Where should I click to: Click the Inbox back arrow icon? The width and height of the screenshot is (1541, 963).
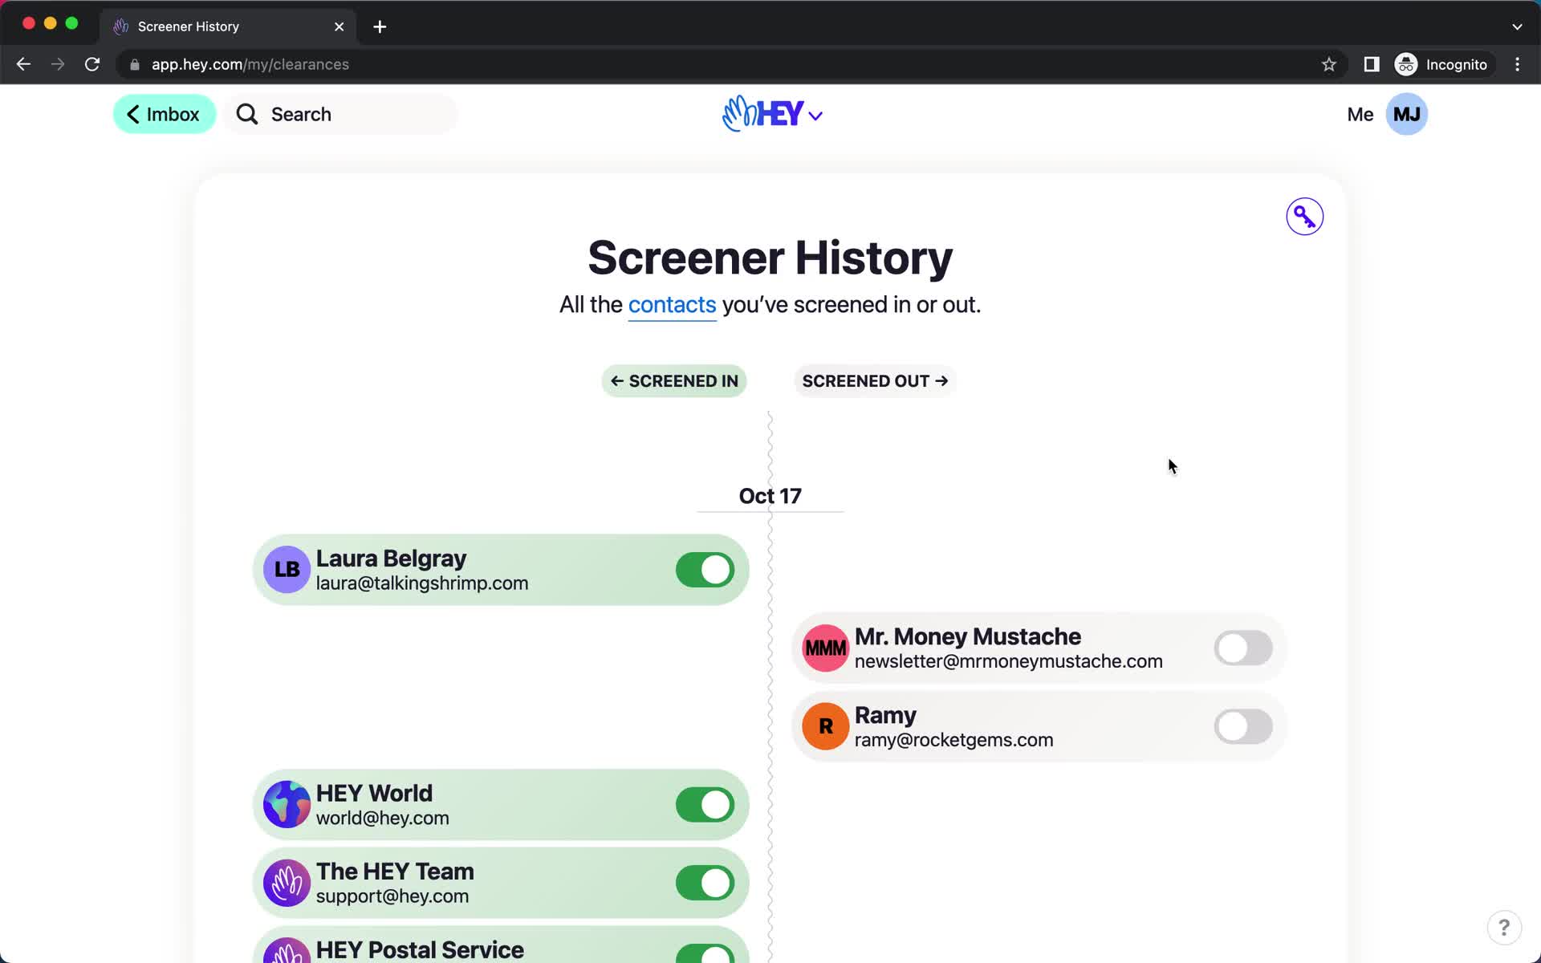(133, 113)
